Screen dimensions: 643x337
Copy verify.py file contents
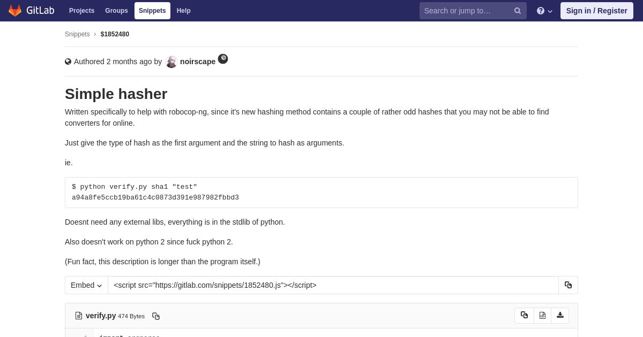524,316
